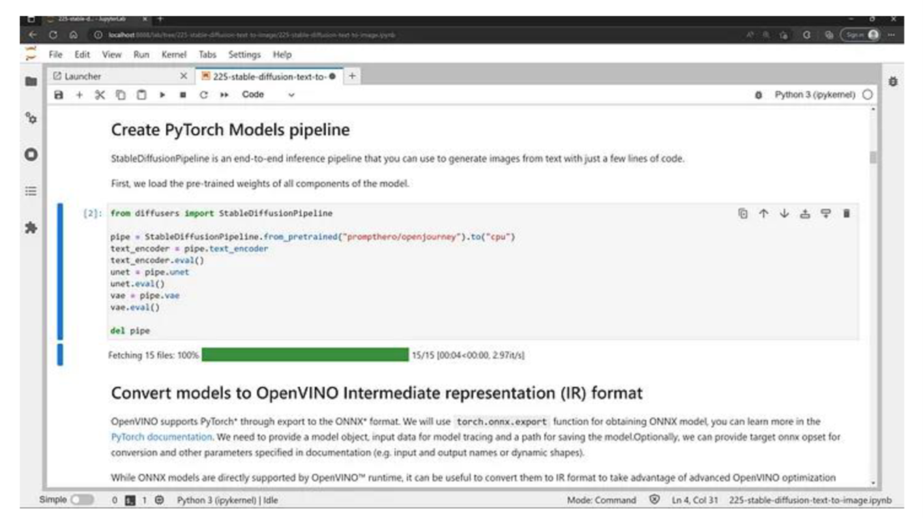Screen dimensions: 923x518
Task: Move the code cell up
Action: (x=763, y=213)
